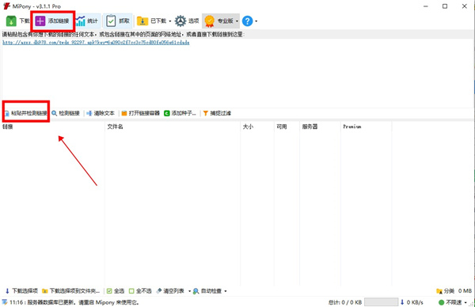Select the 添加链接 (Add links) toolbar button

click(x=53, y=21)
